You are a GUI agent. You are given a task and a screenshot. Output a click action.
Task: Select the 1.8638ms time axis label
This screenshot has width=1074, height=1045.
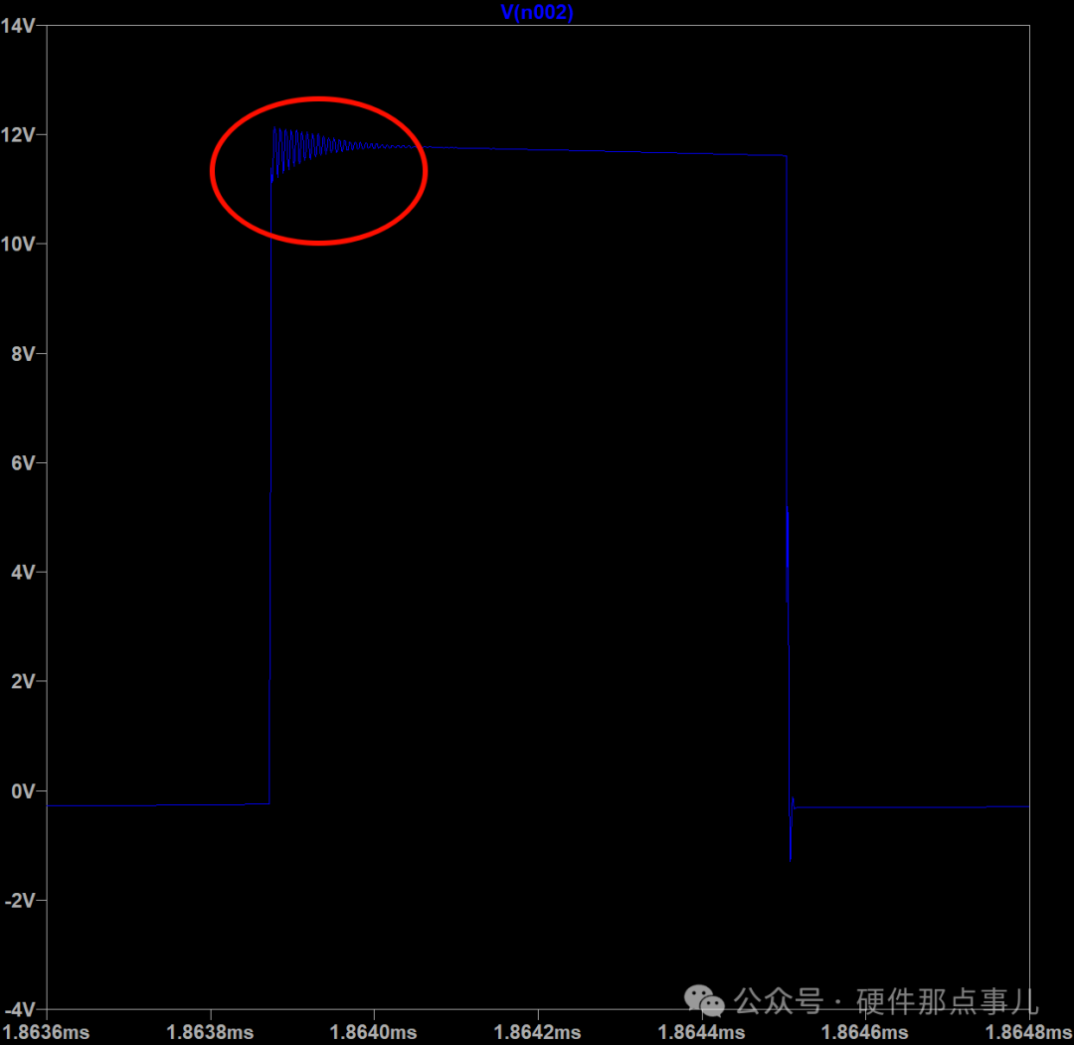(210, 1032)
